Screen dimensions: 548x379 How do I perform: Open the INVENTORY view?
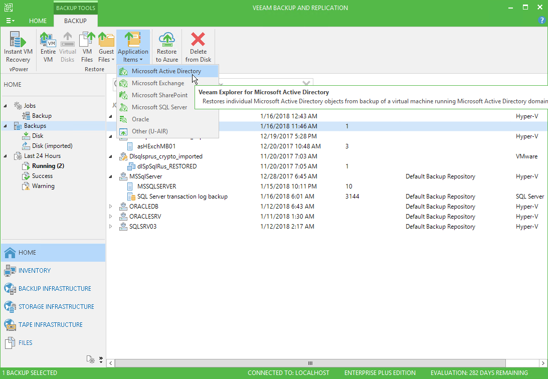point(53,271)
